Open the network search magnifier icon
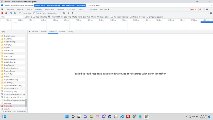 [x=15, y=13]
